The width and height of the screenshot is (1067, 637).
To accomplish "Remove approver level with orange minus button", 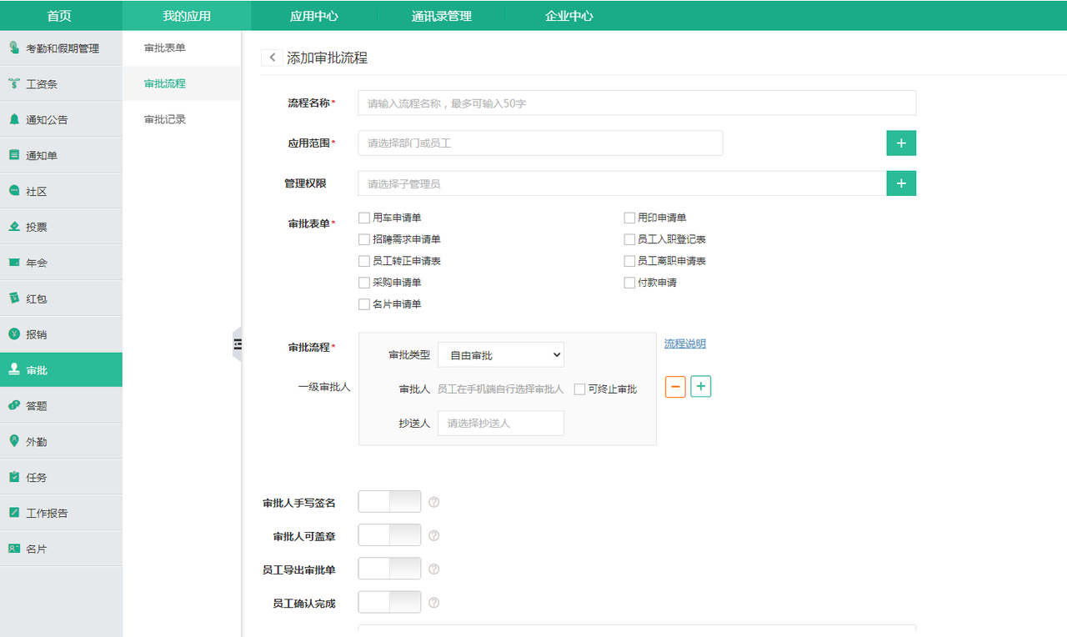I will 675,387.
